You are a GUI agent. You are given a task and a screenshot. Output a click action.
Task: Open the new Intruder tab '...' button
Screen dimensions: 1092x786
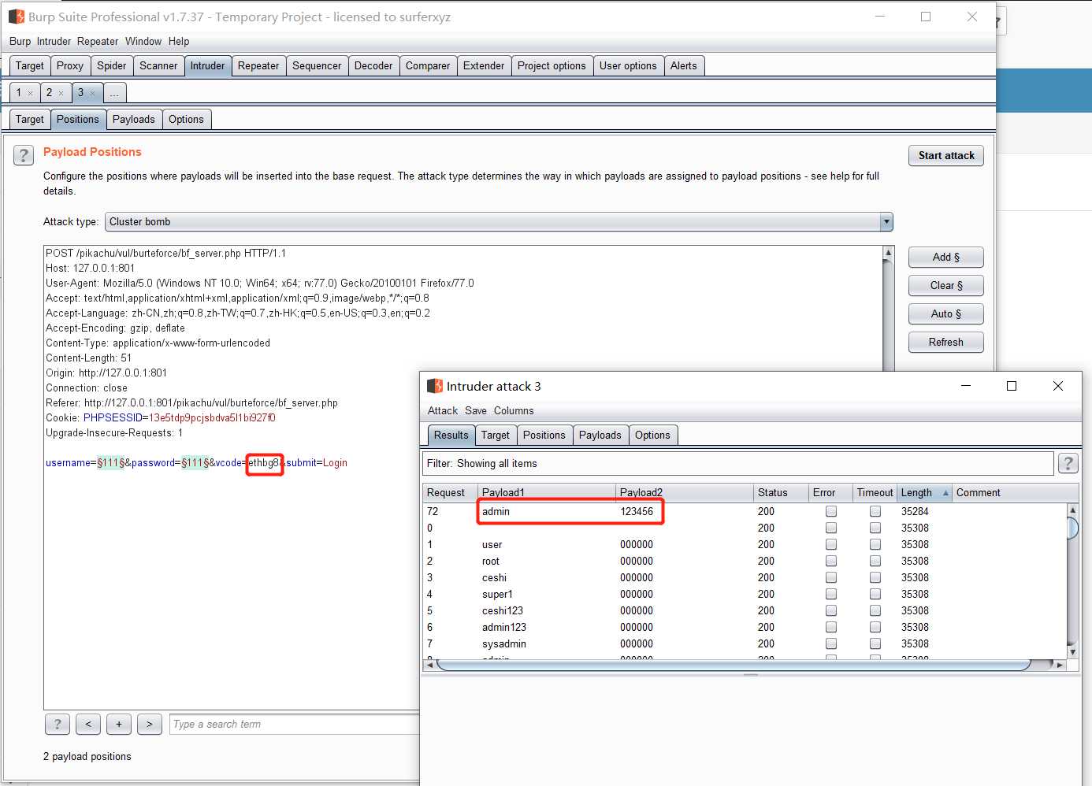[x=114, y=93]
